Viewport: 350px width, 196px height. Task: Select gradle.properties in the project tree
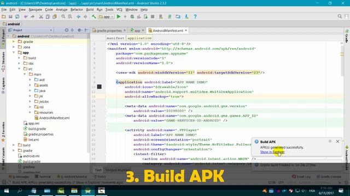point(41,134)
